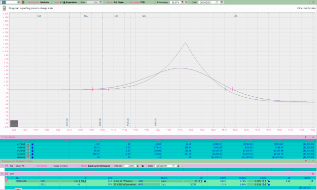Open the top-right chart settings menu icon
The image size is (317, 190).
coord(313,2)
